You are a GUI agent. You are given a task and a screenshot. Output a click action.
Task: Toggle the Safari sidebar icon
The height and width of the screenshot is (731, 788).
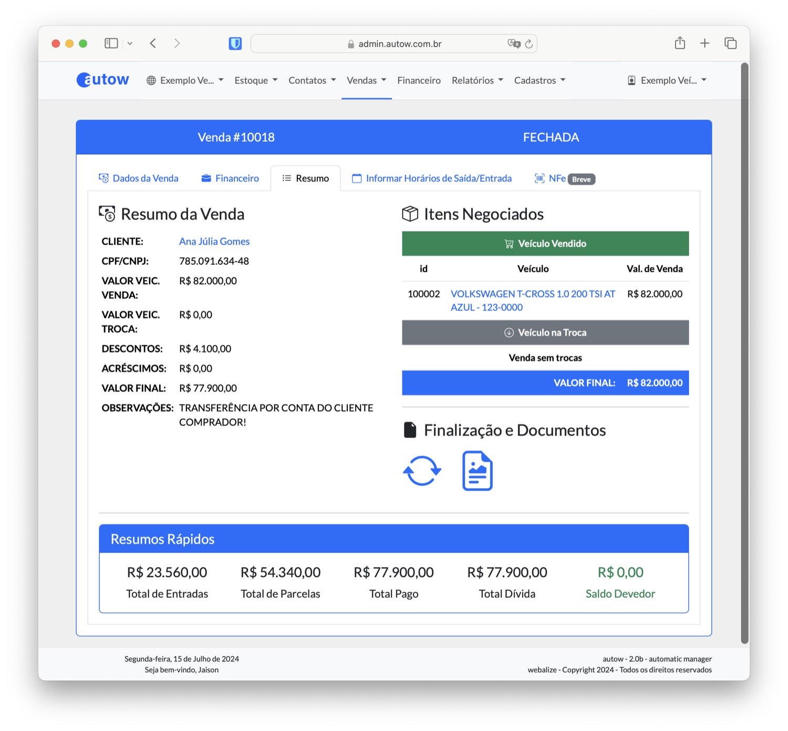pyautogui.click(x=111, y=44)
